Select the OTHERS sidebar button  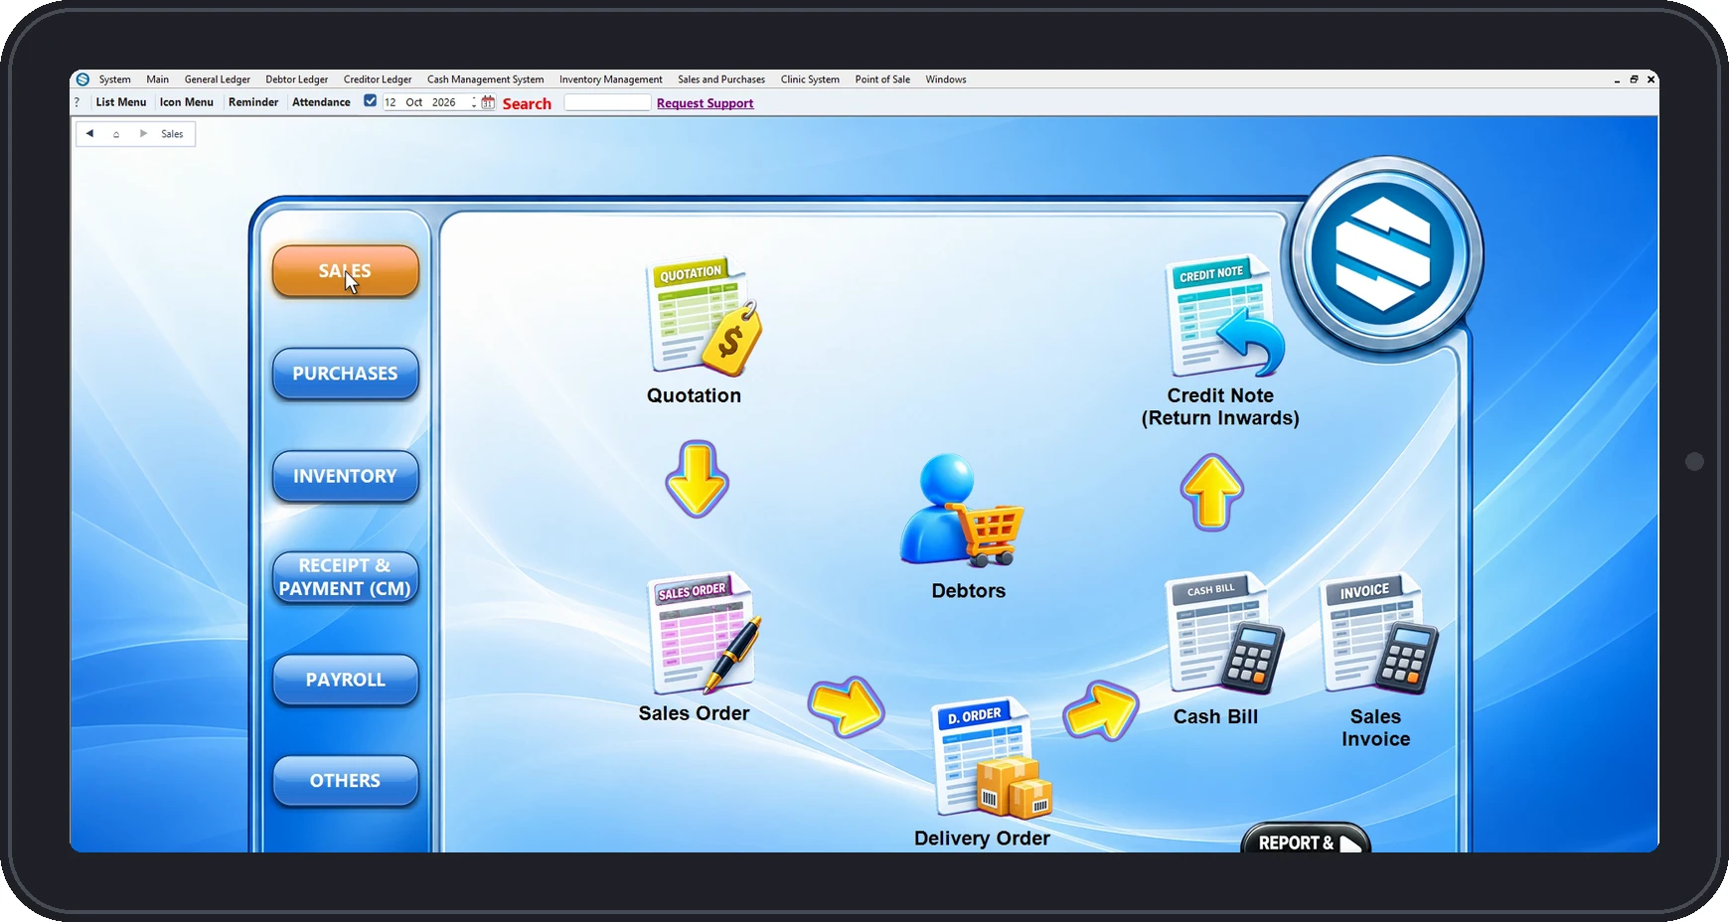click(x=345, y=781)
